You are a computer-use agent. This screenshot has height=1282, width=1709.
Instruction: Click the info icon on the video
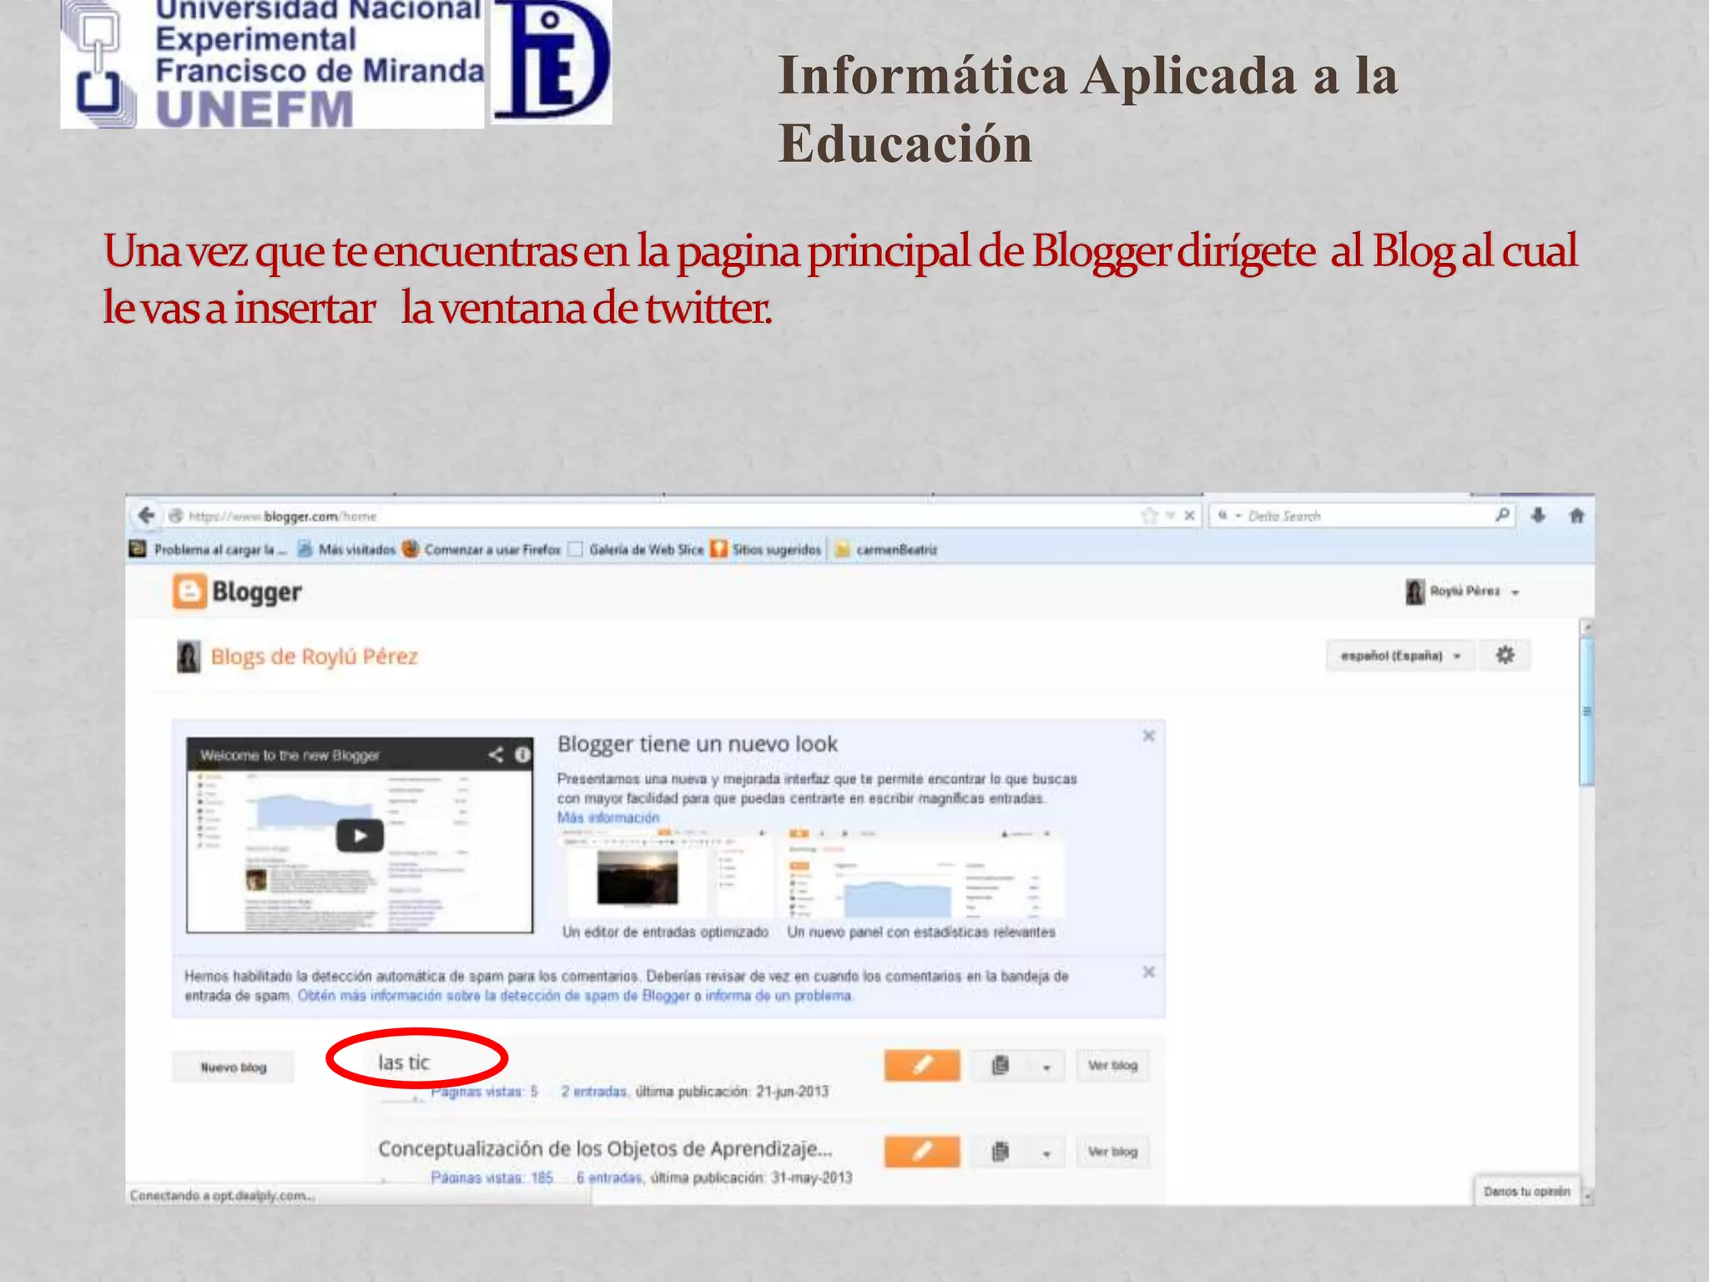(x=522, y=755)
